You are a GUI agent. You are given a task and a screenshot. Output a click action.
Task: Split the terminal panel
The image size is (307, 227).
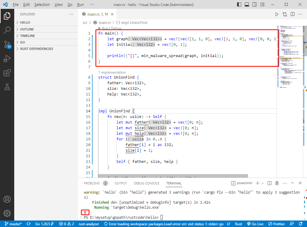[269, 183]
